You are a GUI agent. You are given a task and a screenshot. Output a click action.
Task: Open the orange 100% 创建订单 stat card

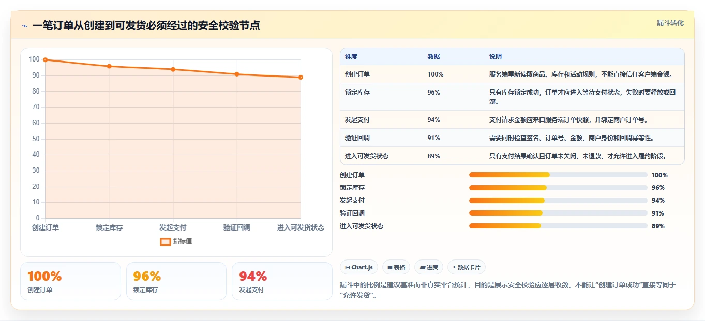(70, 281)
